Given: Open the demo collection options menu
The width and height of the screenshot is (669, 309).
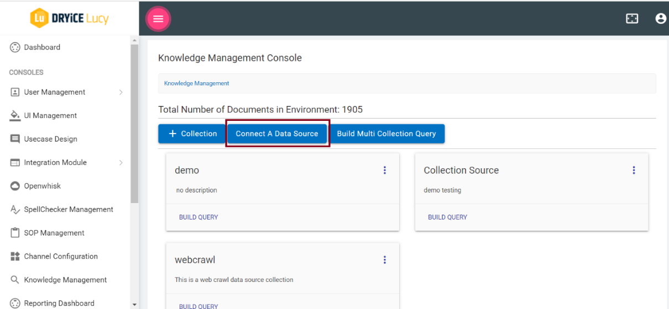Looking at the screenshot, I should [x=385, y=171].
